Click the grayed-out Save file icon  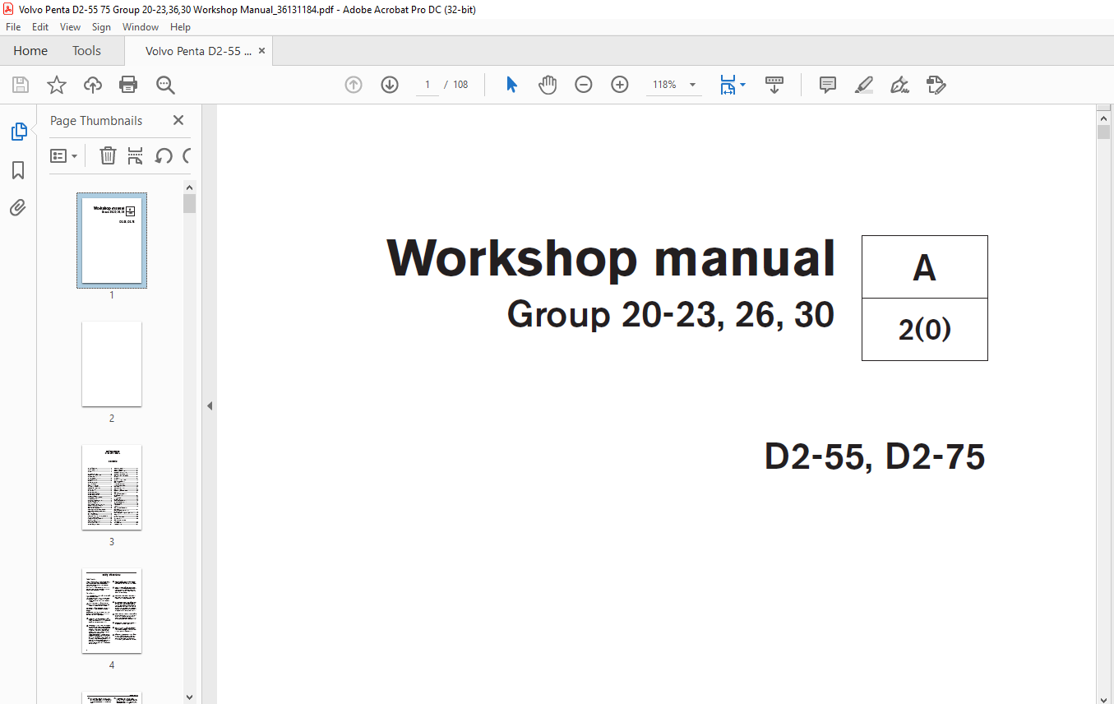coord(21,85)
